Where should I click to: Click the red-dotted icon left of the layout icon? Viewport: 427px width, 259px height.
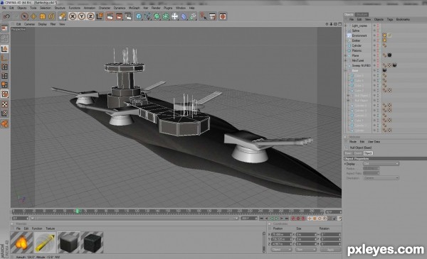tap(203, 16)
